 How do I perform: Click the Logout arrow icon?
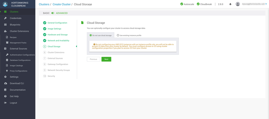coord(5,103)
